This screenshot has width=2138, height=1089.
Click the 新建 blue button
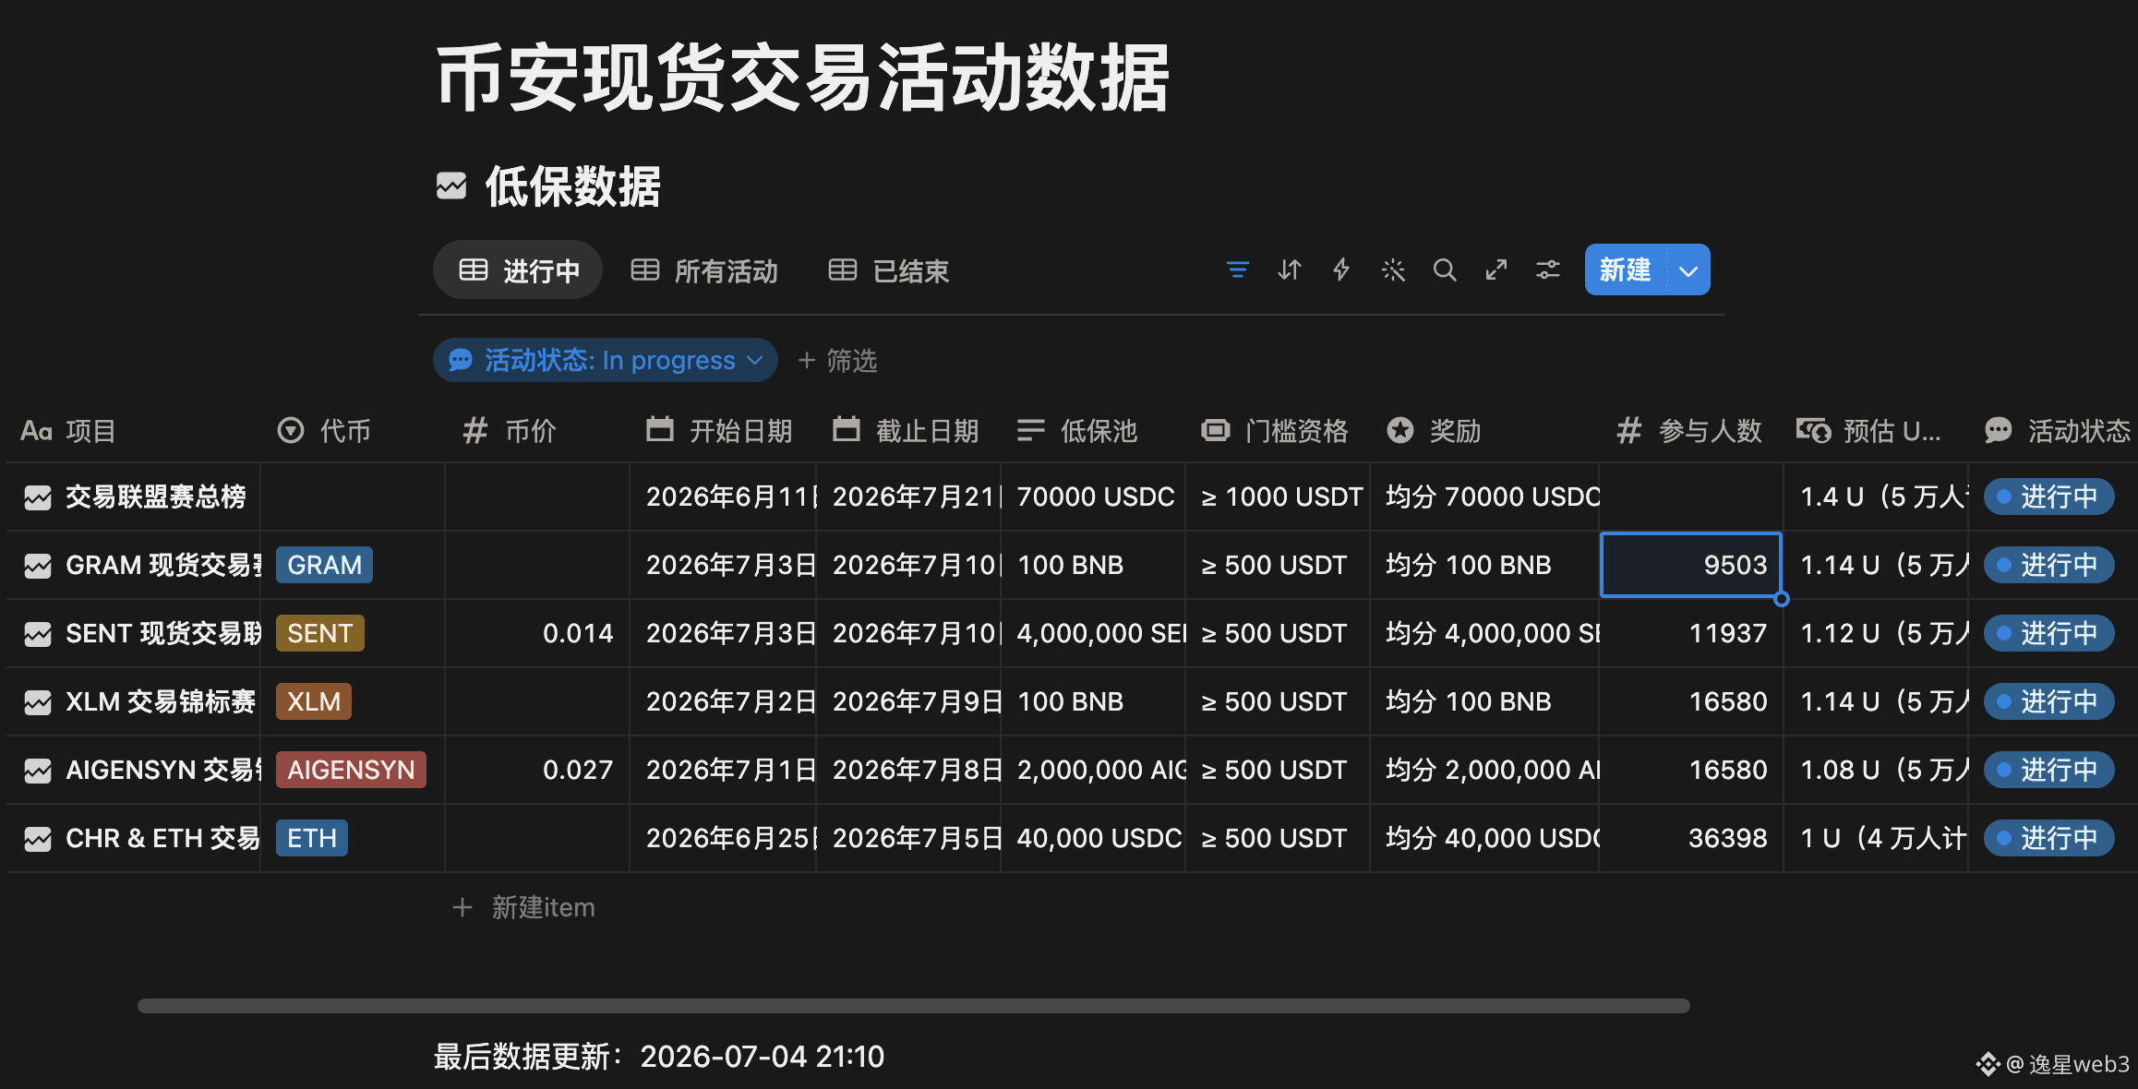(1626, 270)
